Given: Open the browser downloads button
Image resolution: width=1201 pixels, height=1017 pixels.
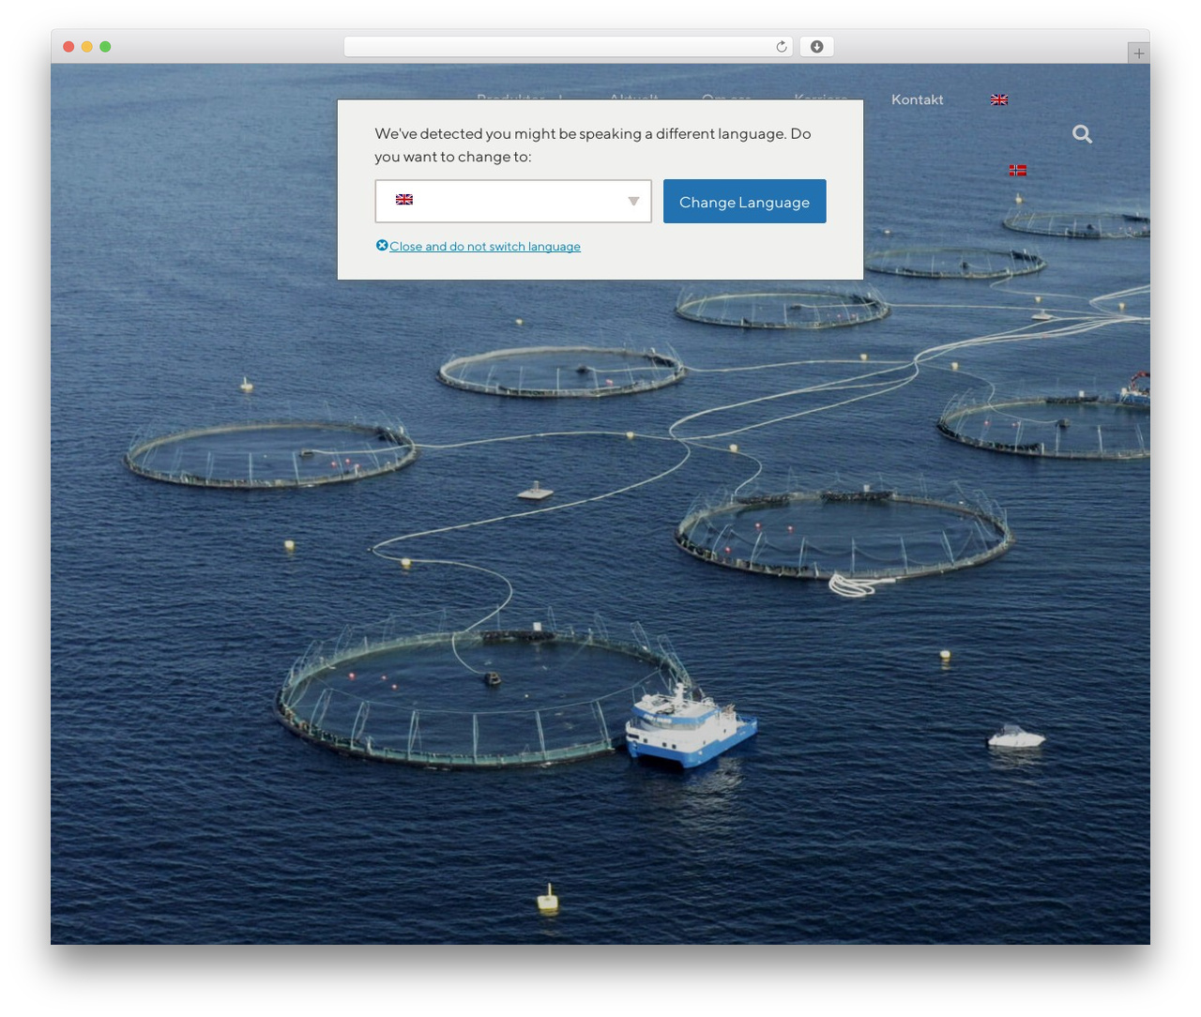Looking at the screenshot, I should point(816,47).
